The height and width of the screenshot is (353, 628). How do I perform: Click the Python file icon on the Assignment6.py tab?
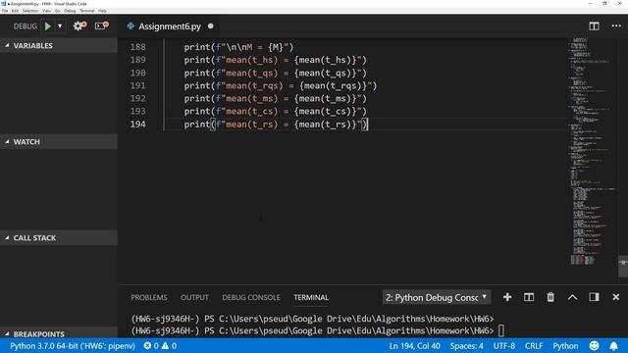131,26
